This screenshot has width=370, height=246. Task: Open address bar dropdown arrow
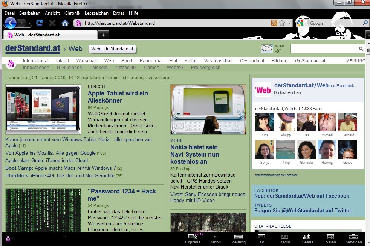(x=289, y=23)
